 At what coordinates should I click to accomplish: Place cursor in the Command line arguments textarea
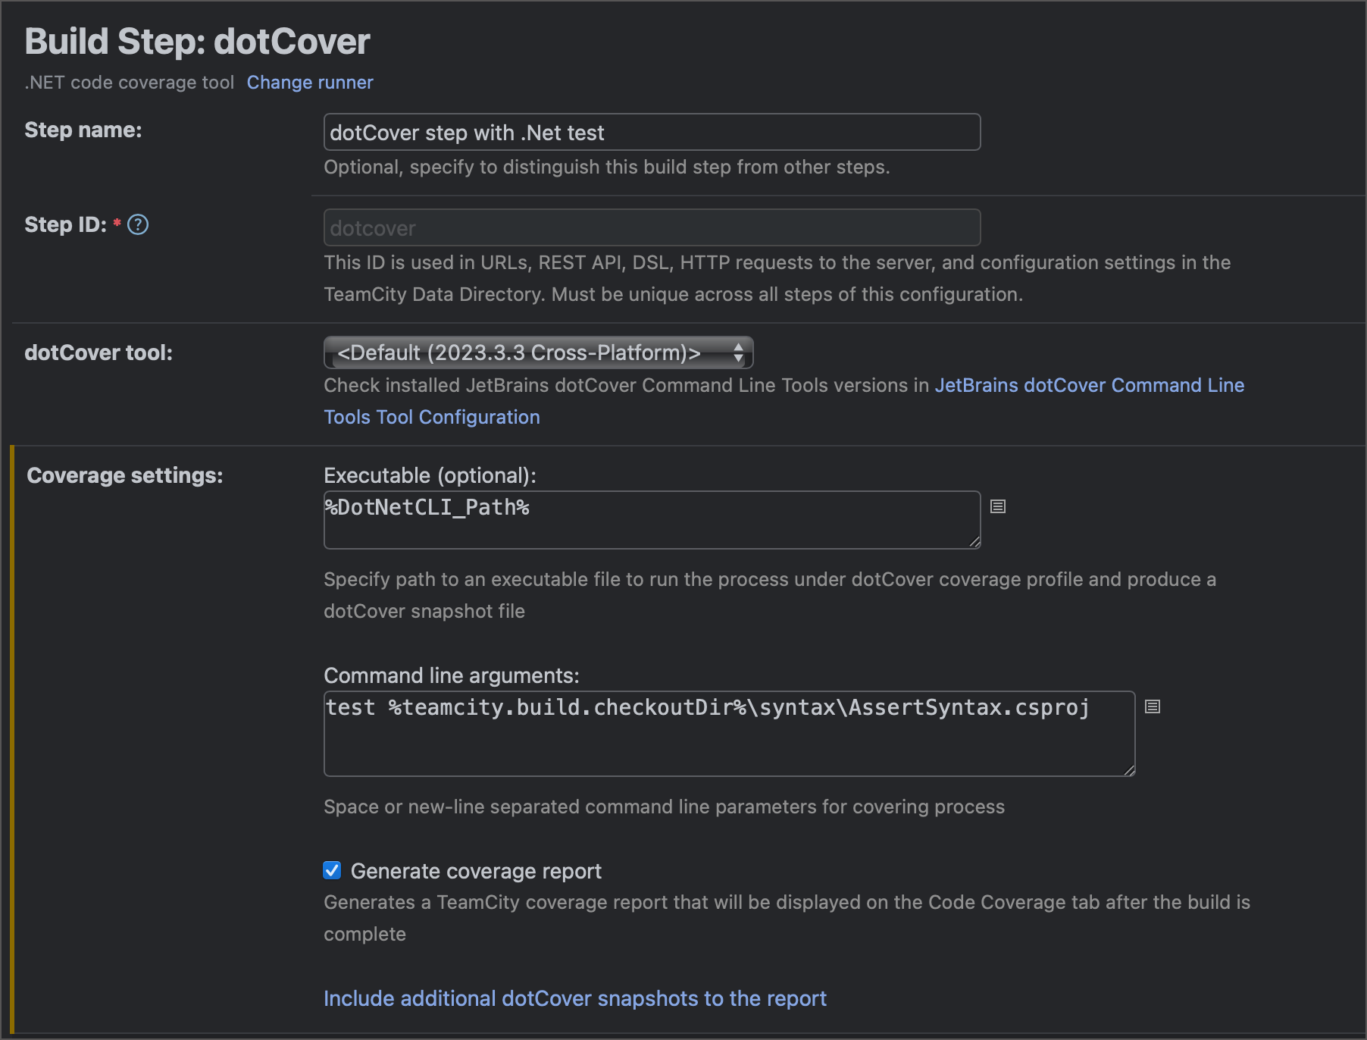(x=727, y=732)
